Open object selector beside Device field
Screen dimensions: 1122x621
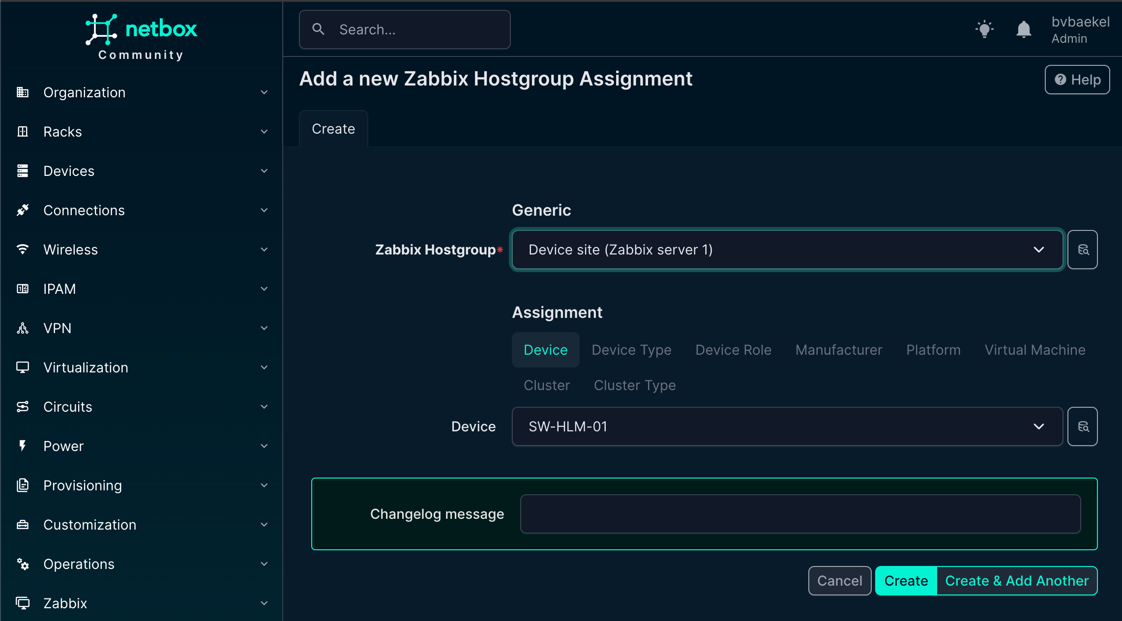point(1082,426)
